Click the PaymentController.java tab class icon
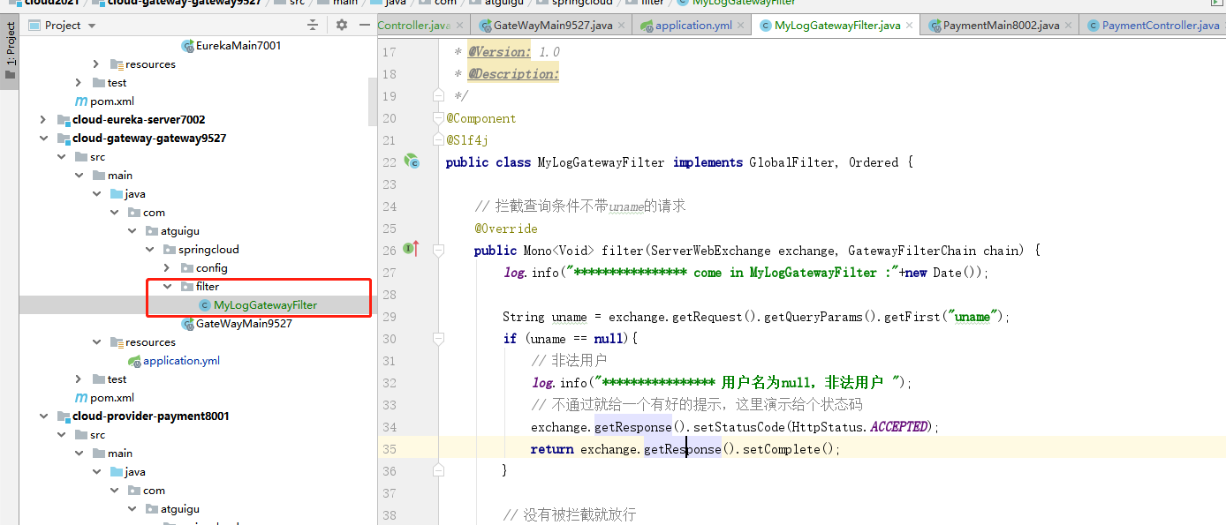 1094,26
